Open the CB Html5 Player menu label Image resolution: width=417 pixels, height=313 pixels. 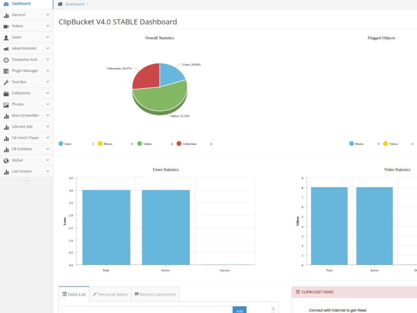[25, 138]
